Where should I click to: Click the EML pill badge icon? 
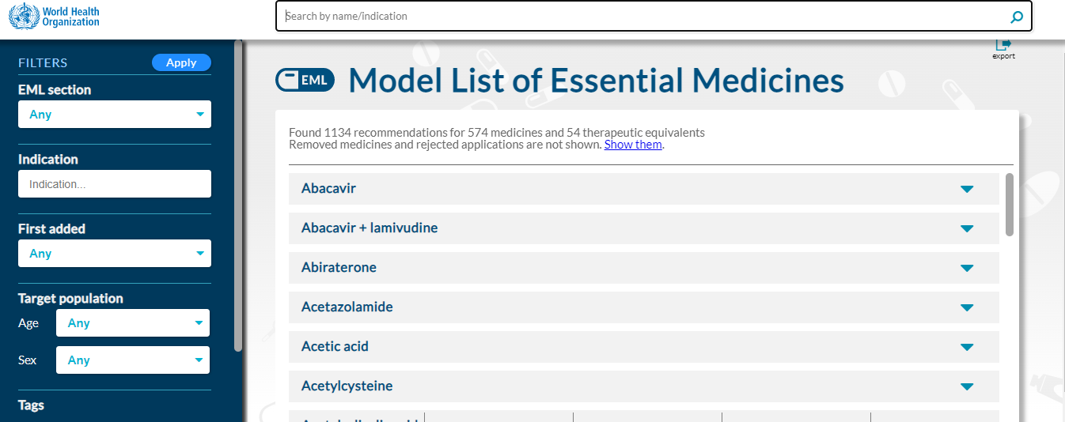point(305,80)
